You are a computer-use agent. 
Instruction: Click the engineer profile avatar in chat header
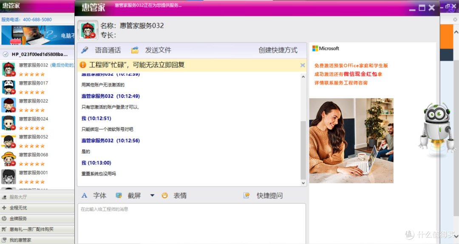click(88, 30)
